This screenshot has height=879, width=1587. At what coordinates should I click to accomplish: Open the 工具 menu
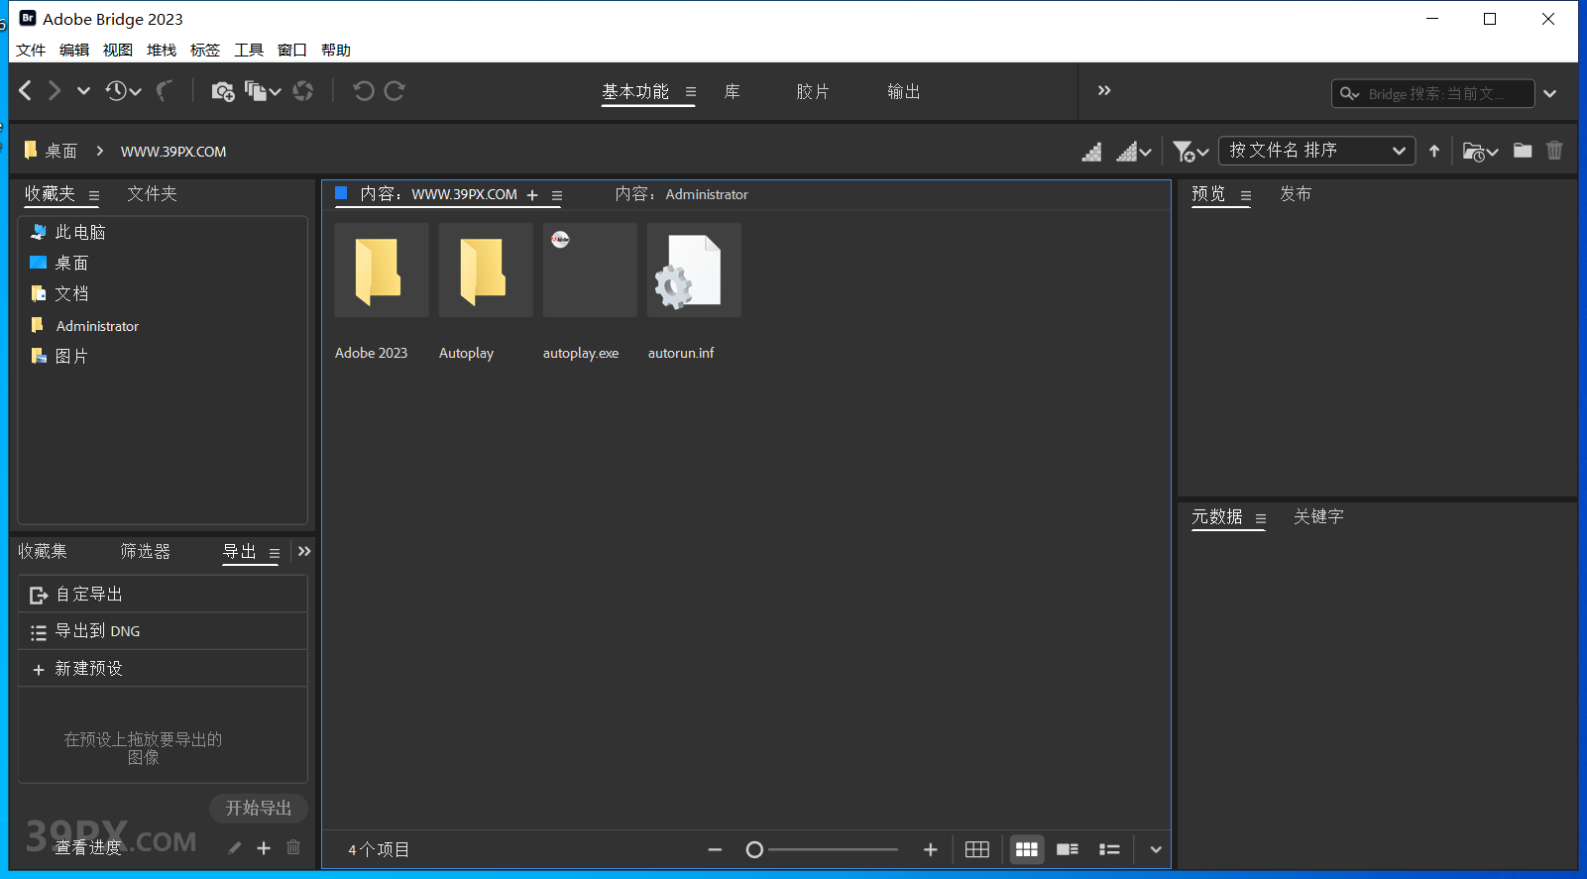point(249,50)
